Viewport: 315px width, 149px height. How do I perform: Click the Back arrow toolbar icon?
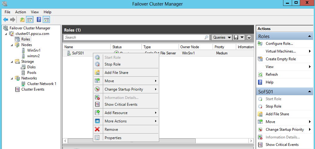point(6,20)
